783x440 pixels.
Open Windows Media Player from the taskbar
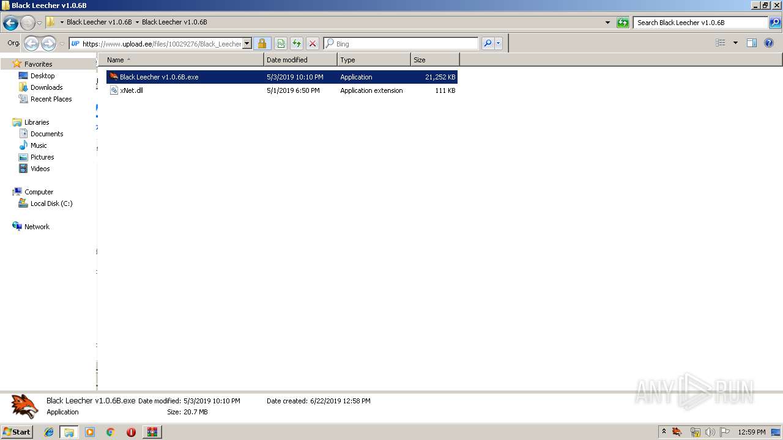[90, 432]
